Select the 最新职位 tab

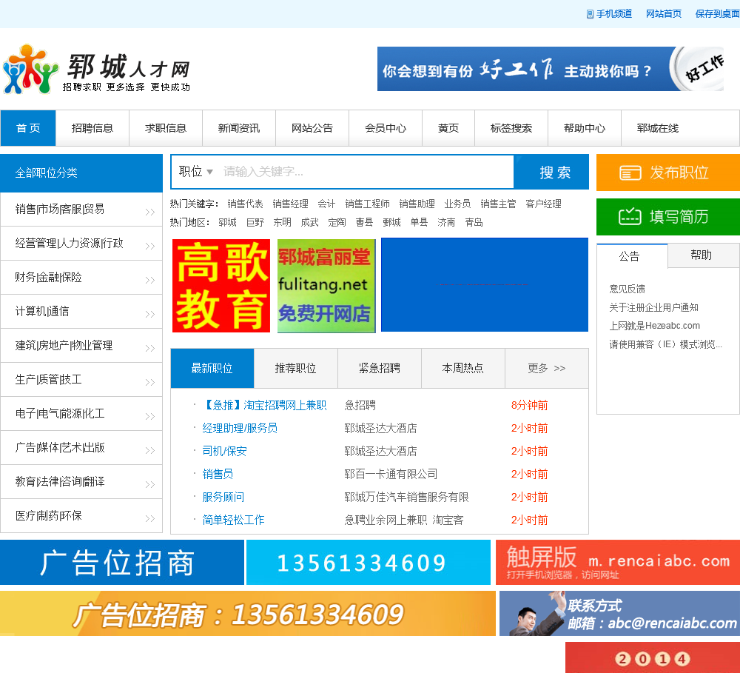pyautogui.click(x=212, y=369)
